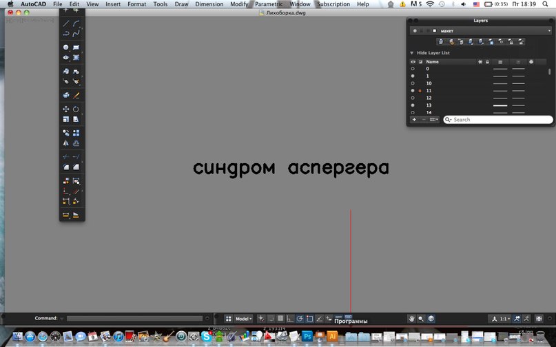Click the Layer Lock padlock icon in Layers toolbar

pos(511,41)
